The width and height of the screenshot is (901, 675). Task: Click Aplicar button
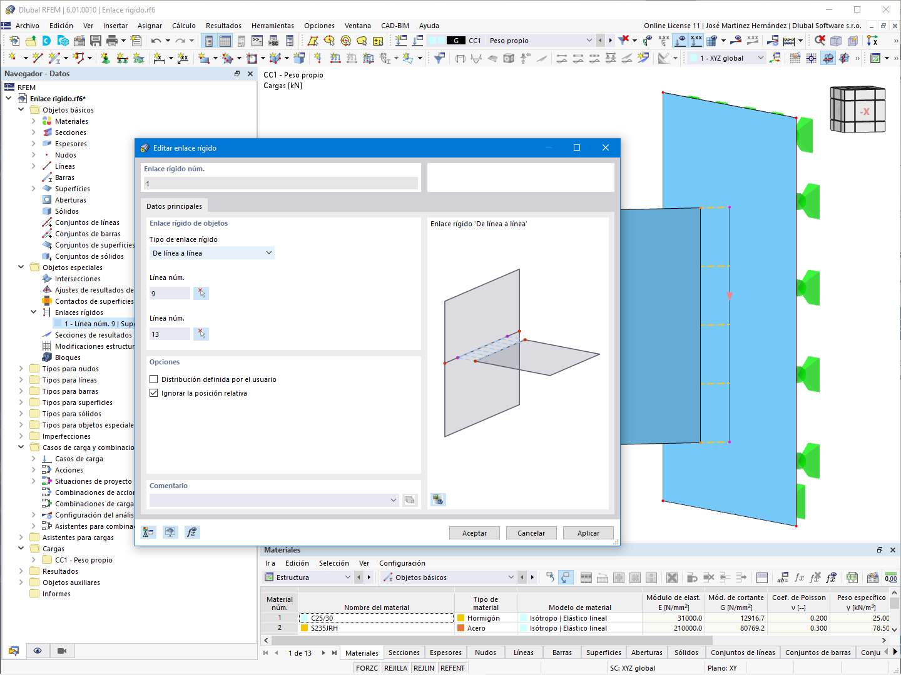pyautogui.click(x=588, y=533)
